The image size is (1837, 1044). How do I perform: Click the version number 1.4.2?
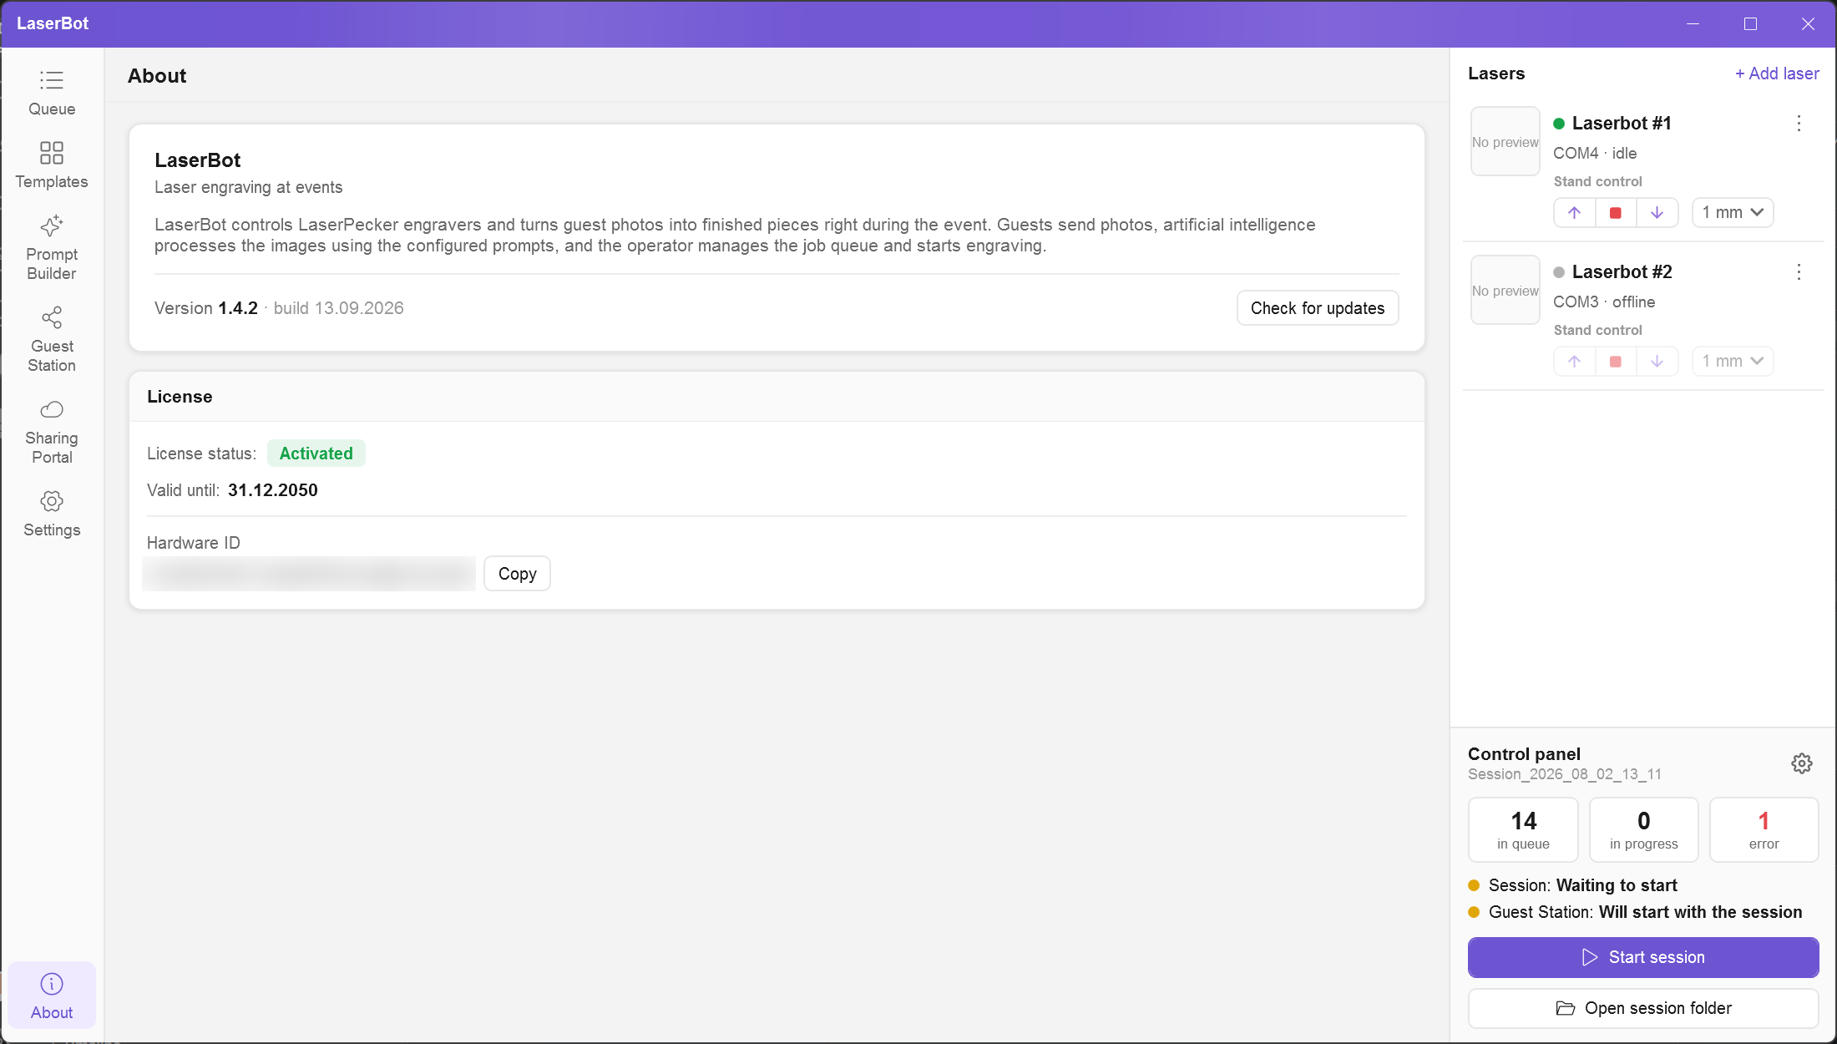238,308
